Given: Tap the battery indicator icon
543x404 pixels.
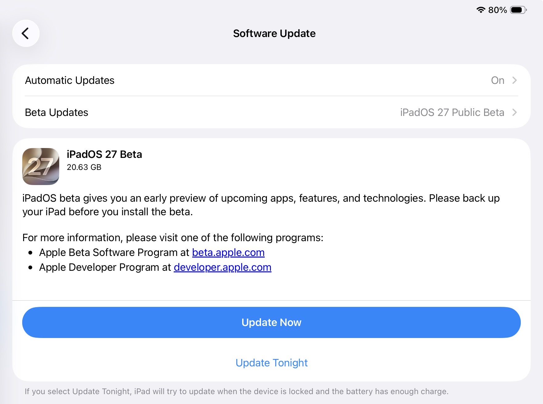Looking at the screenshot, I should (518, 10).
